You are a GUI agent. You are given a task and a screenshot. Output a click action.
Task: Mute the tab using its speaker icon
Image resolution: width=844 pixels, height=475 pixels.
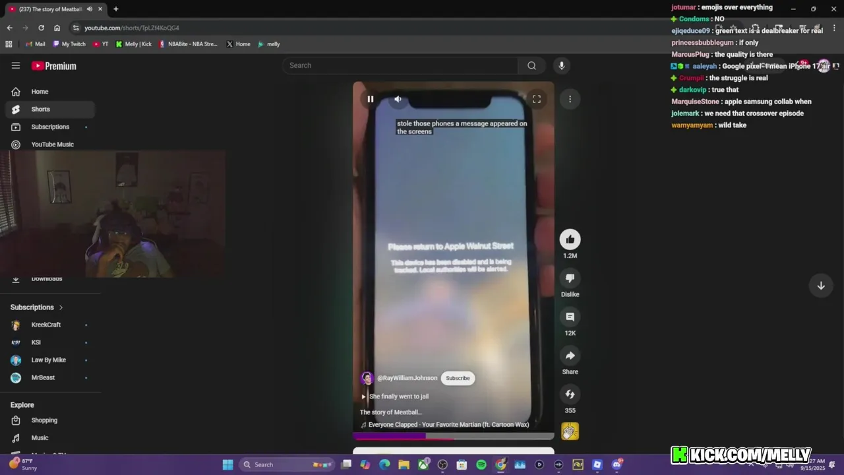90,9
